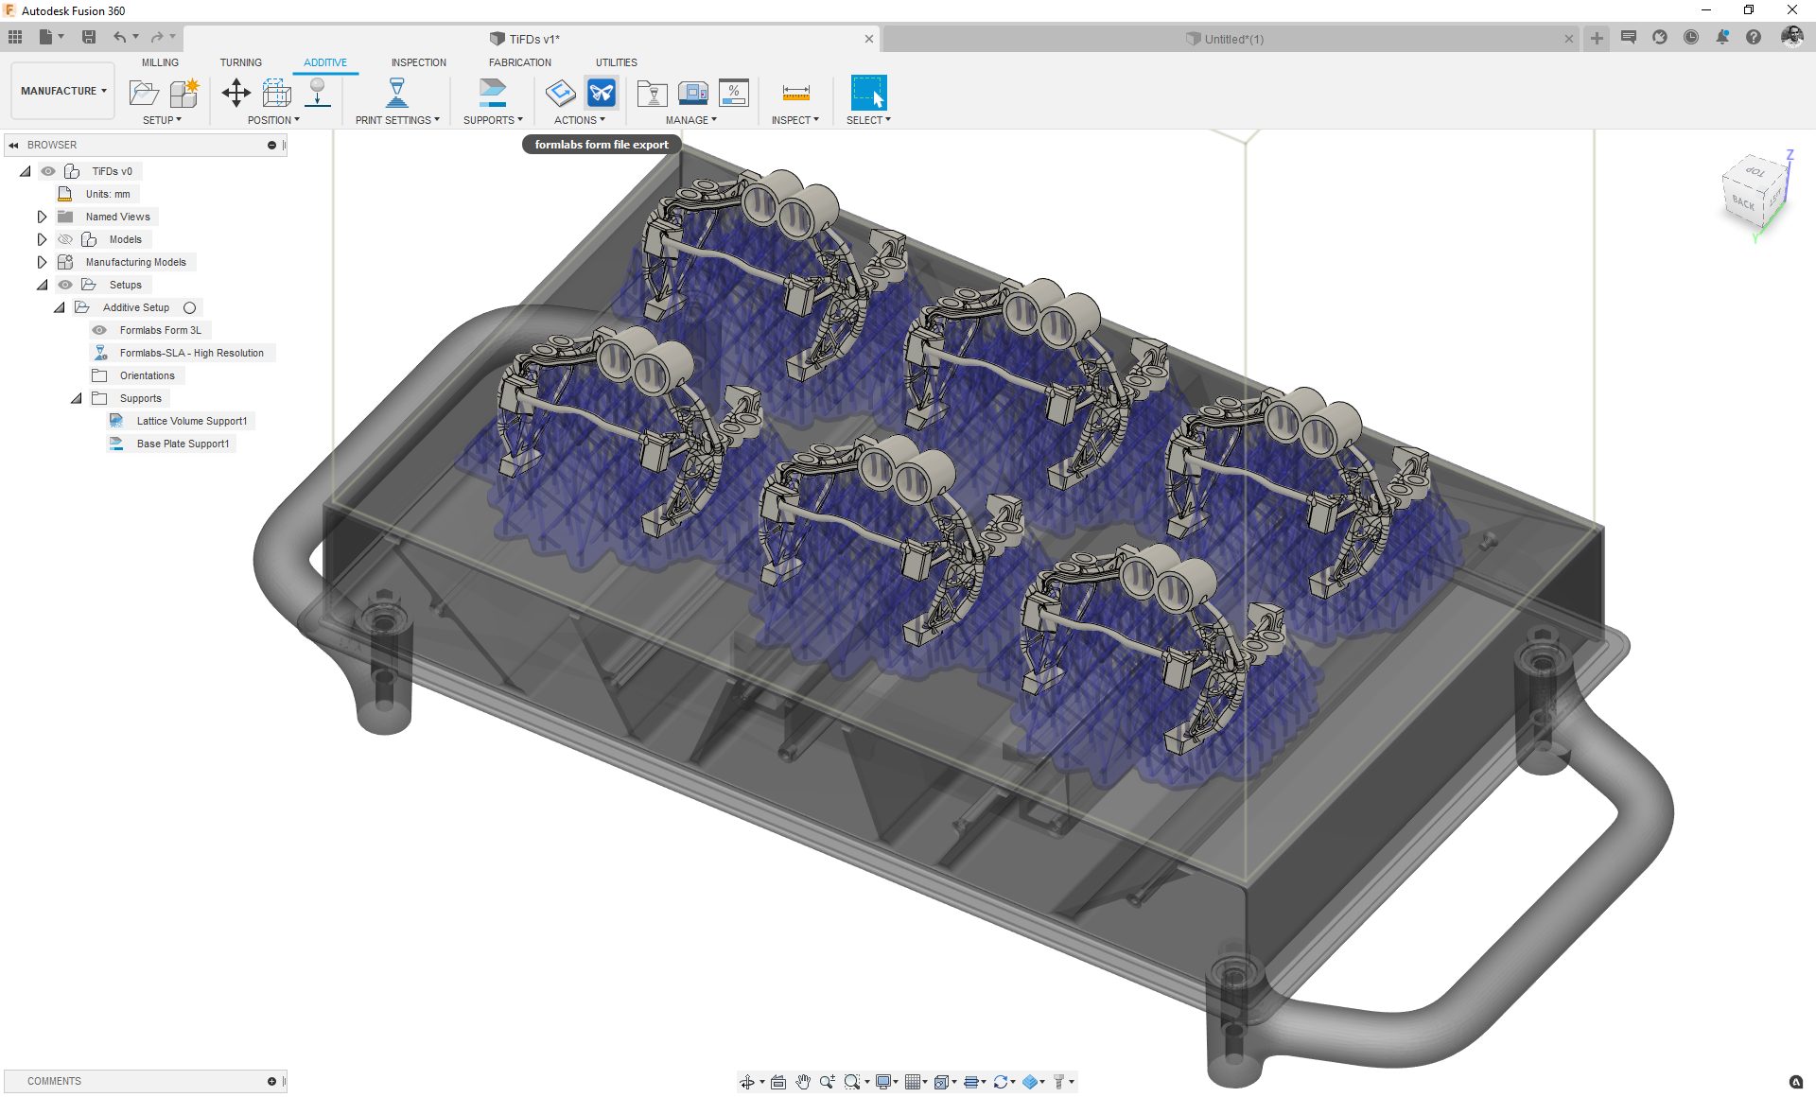This screenshot has width=1816, height=1097.
Task: Click the Formlabs form file export icon
Action: pyautogui.click(x=602, y=93)
